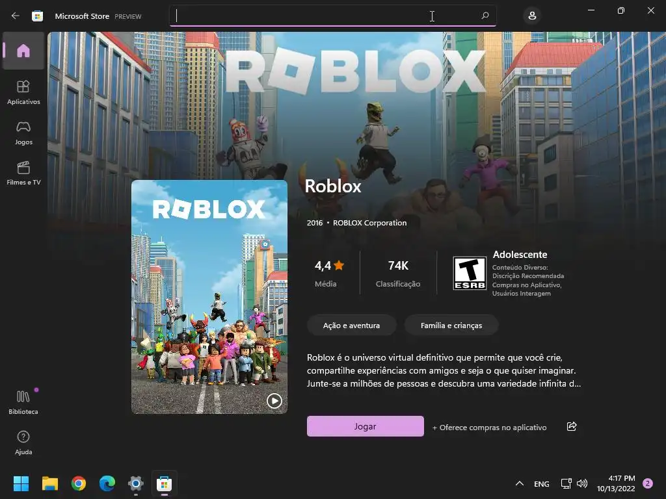Launch Google Chrome from taskbar
Image resolution: width=666 pixels, height=499 pixels.
(78, 483)
